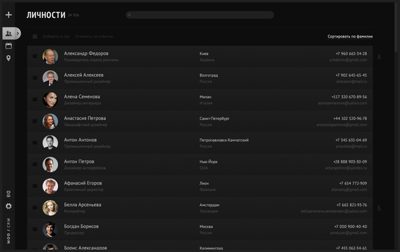This screenshot has height=252, width=400.
Task: Open the calendar events icon
Action: [x=9, y=46]
